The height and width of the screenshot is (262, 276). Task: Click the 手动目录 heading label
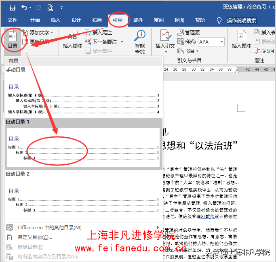click(16, 70)
